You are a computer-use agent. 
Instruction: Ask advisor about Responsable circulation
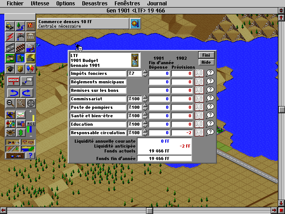tap(210, 132)
